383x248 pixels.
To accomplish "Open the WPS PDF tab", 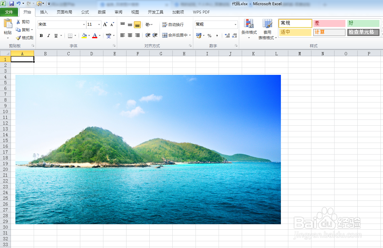I will pos(201,12).
